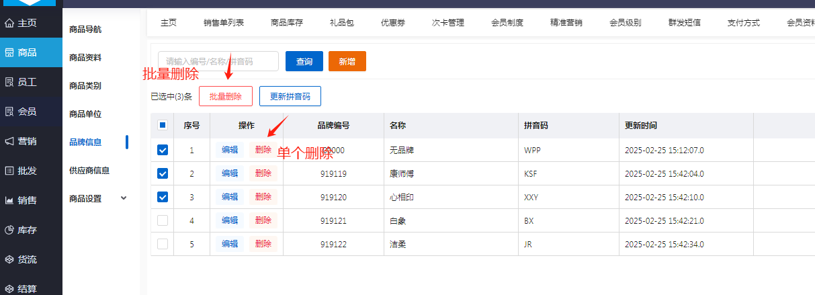Click the 员工 sidebar icon

point(9,82)
